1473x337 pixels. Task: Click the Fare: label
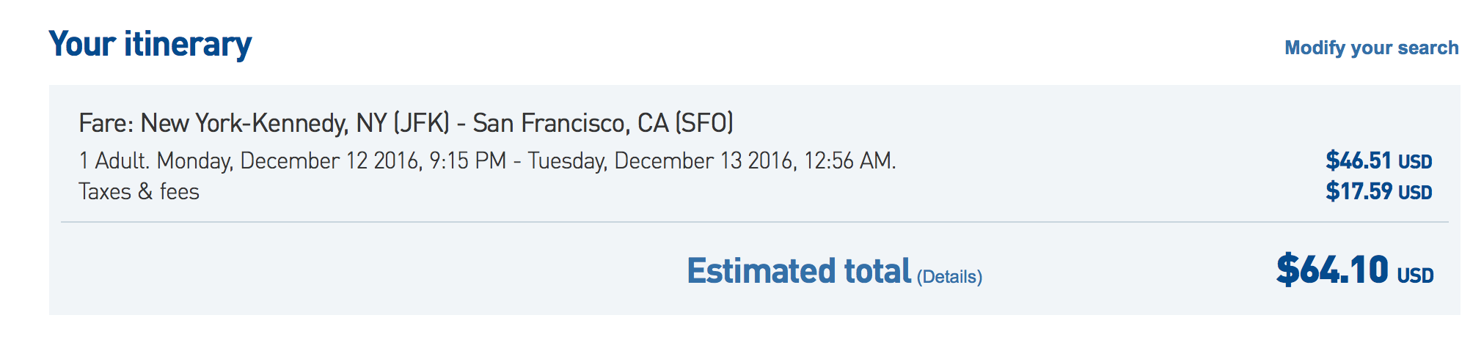pyautogui.click(x=106, y=123)
